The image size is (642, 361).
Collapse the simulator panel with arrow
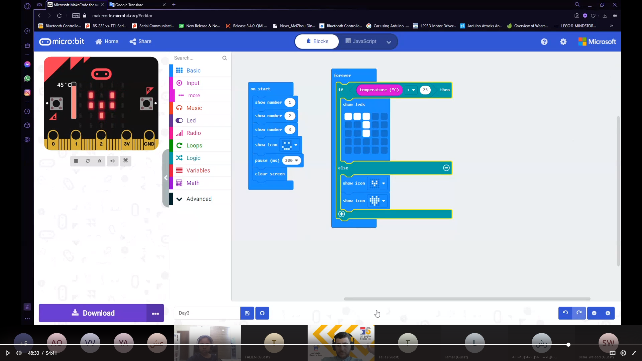[166, 178]
